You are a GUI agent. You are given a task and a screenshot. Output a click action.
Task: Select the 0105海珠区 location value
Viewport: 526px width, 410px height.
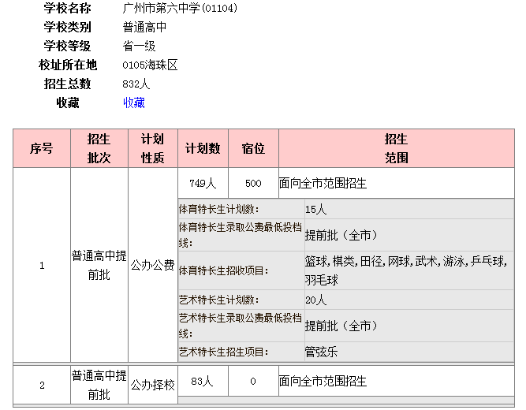click(x=150, y=65)
